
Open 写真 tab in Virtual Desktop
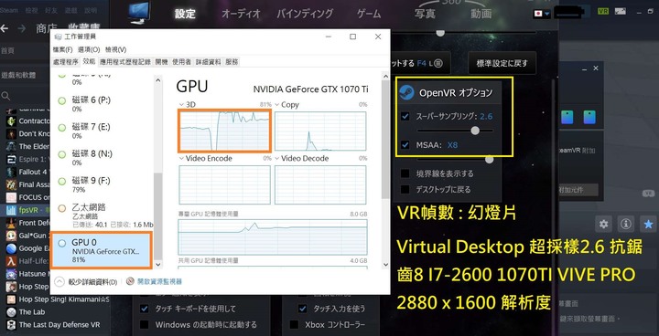[425, 14]
